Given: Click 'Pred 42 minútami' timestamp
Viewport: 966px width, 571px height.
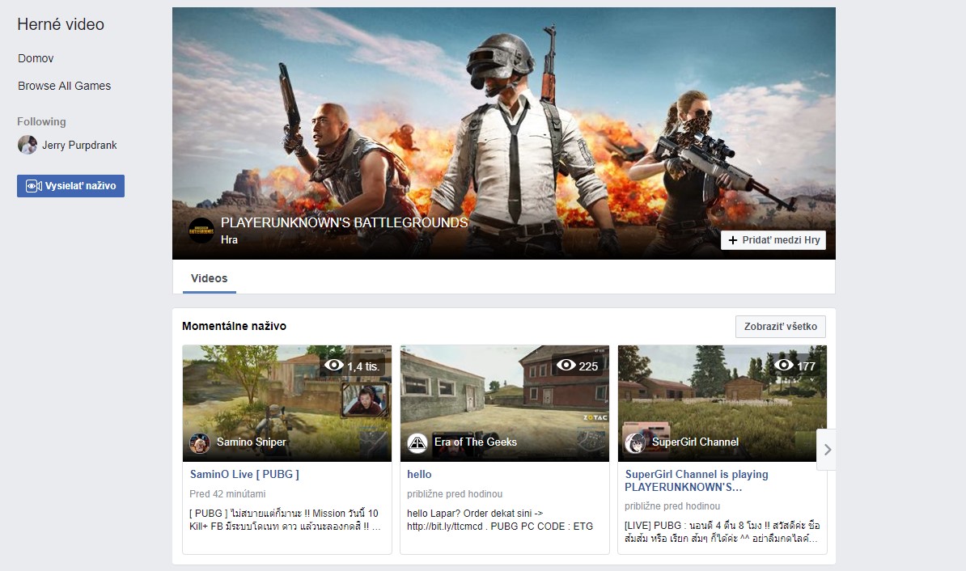Looking at the screenshot, I should click(227, 494).
